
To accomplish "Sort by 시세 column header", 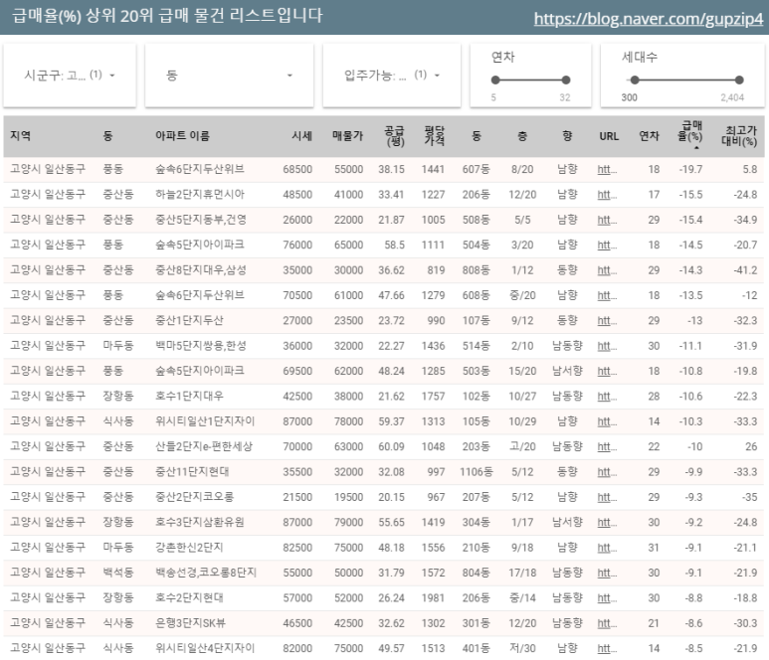I will coord(302,136).
